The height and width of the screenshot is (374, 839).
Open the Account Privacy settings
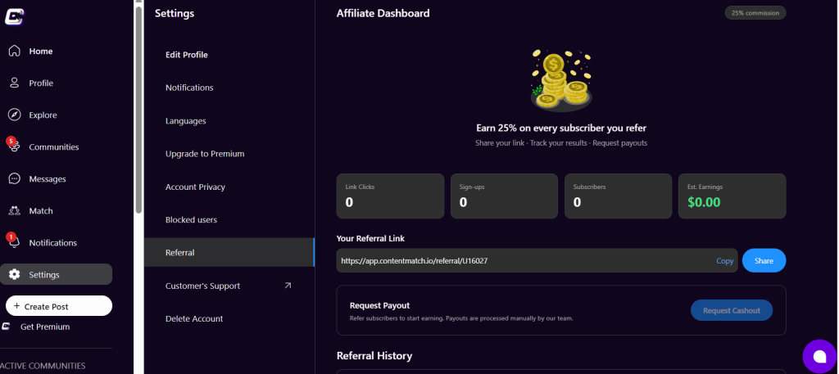[195, 187]
